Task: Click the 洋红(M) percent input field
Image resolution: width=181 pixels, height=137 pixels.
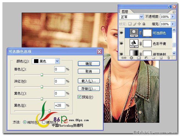Action: 60,81
